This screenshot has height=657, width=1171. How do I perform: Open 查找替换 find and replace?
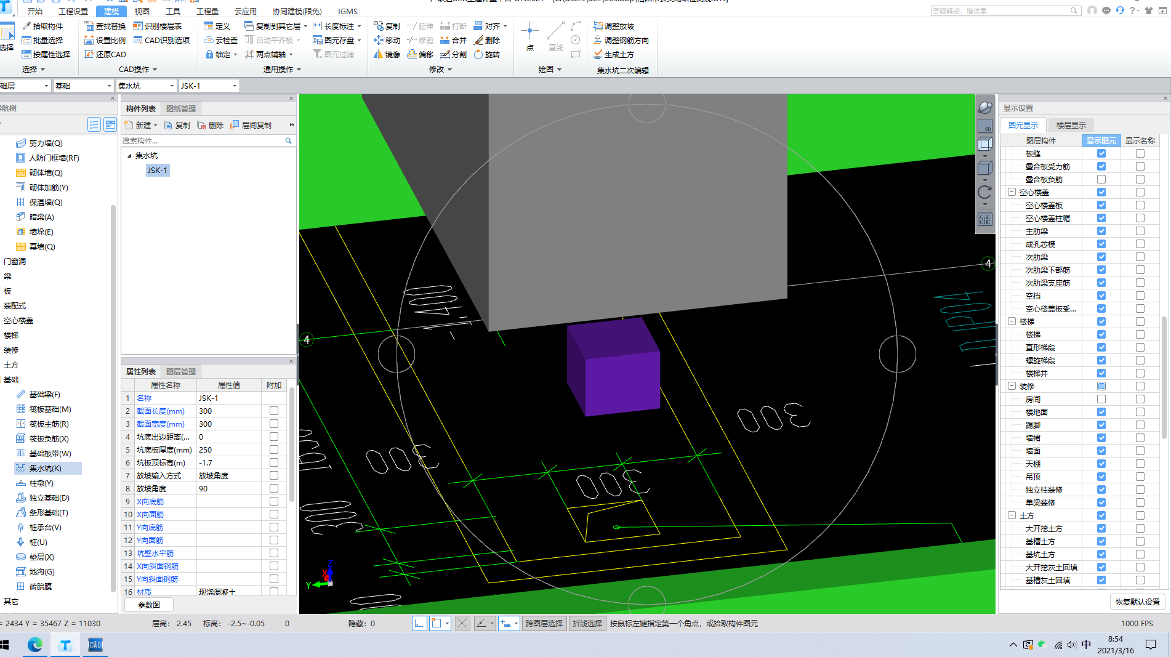point(105,26)
